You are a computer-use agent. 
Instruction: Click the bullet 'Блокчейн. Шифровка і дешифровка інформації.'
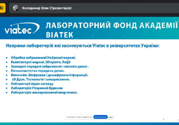[49, 75]
